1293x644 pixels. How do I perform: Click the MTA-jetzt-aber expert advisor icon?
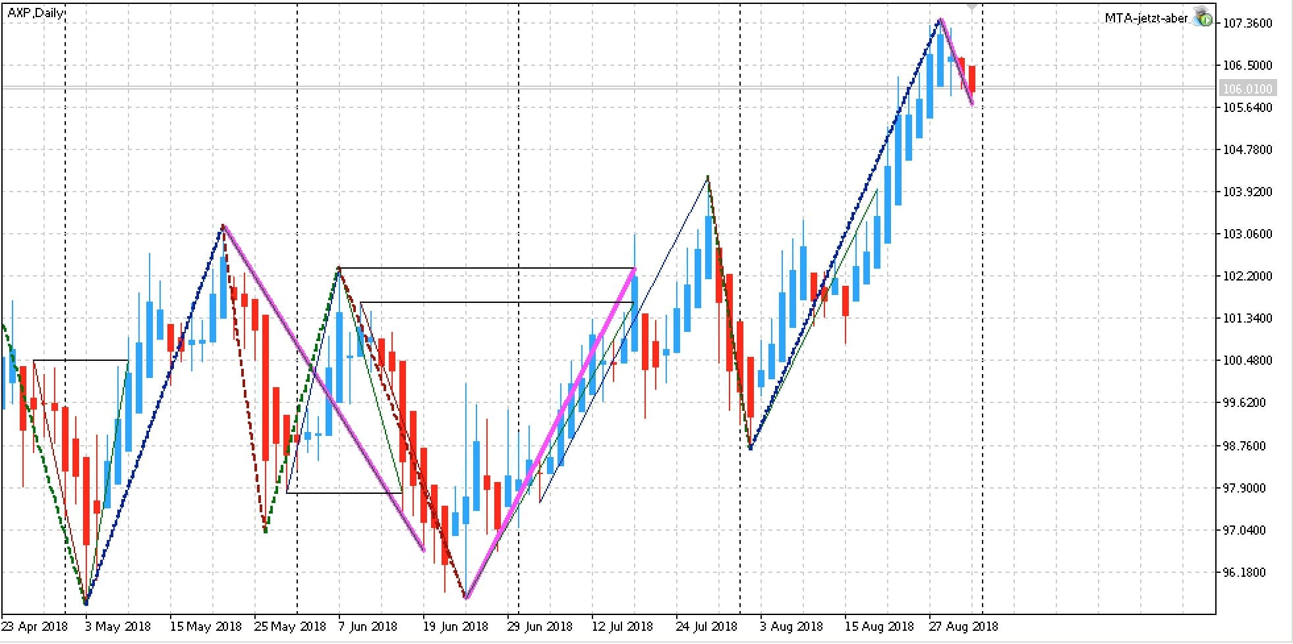(1203, 17)
